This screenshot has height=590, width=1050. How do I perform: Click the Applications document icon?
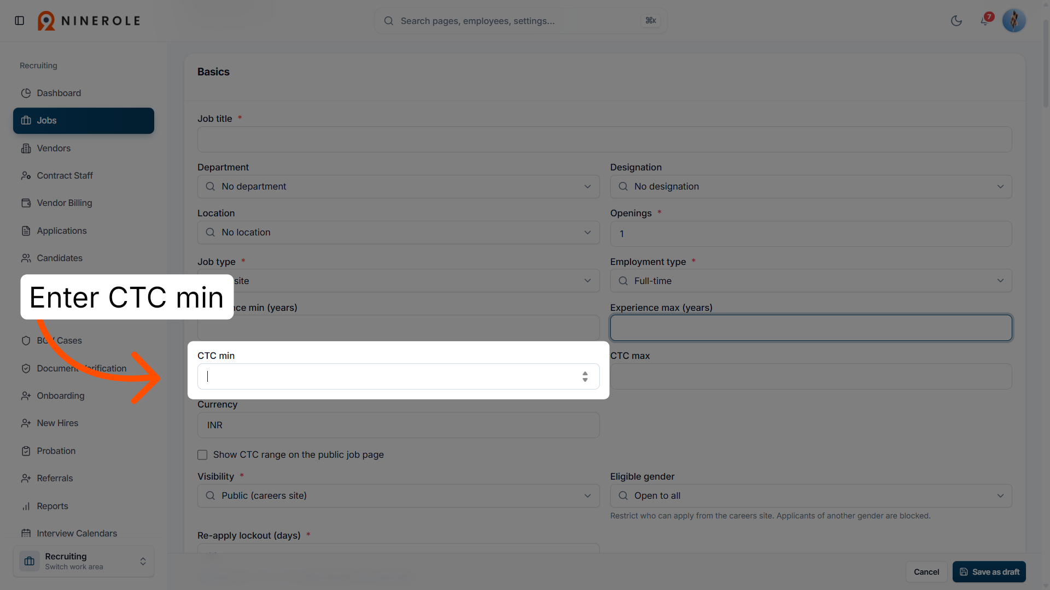point(26,231)
